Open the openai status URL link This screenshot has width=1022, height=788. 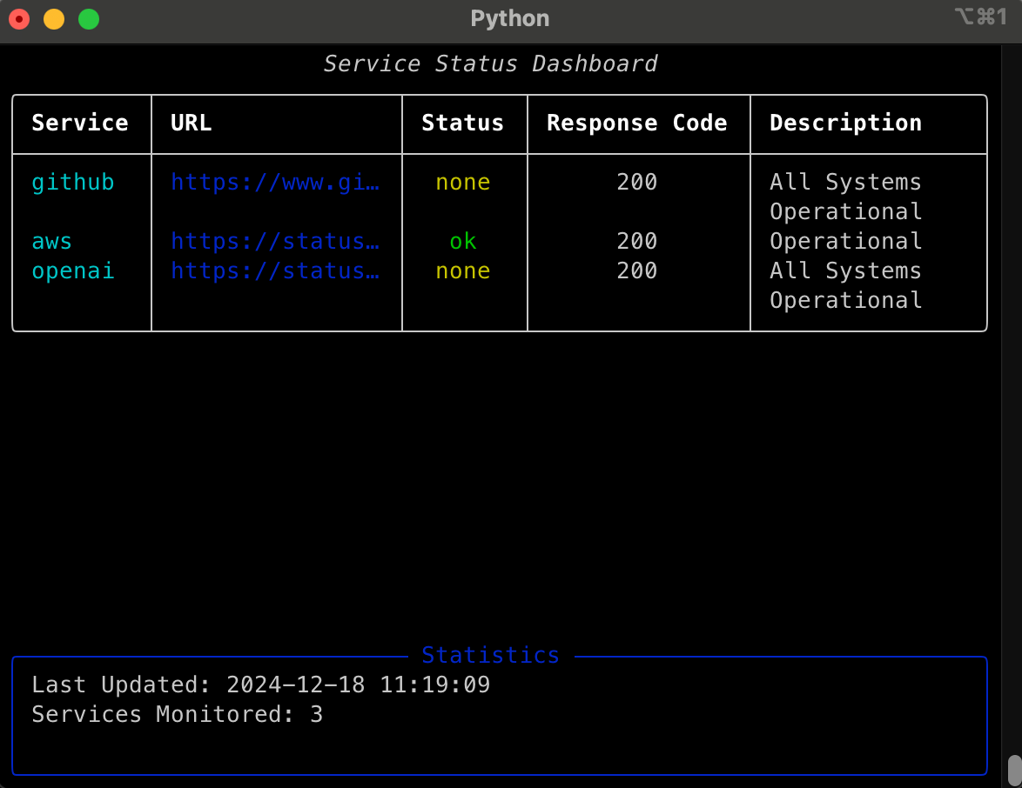point(275,270)
